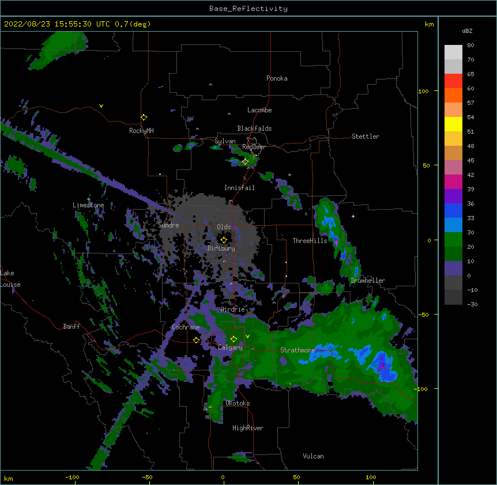This screenshot has width=497, height=485.
Task: Click the yellow V marker northeast of Calgary
Action: [x=247, y=336]
